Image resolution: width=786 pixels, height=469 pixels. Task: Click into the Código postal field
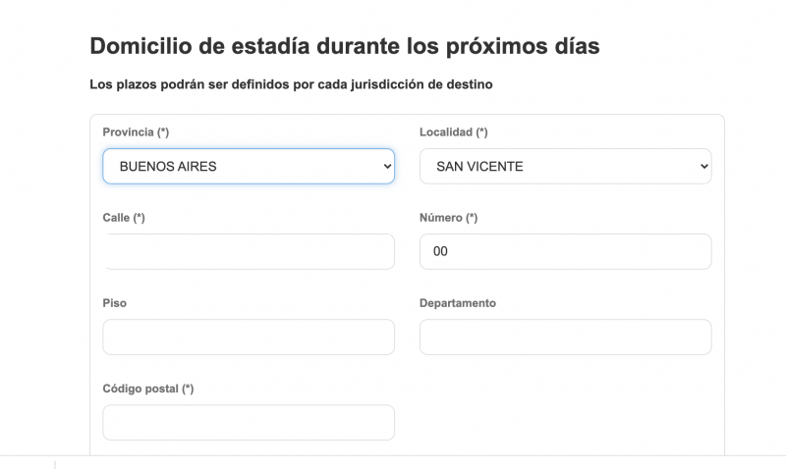click(249, 423)
